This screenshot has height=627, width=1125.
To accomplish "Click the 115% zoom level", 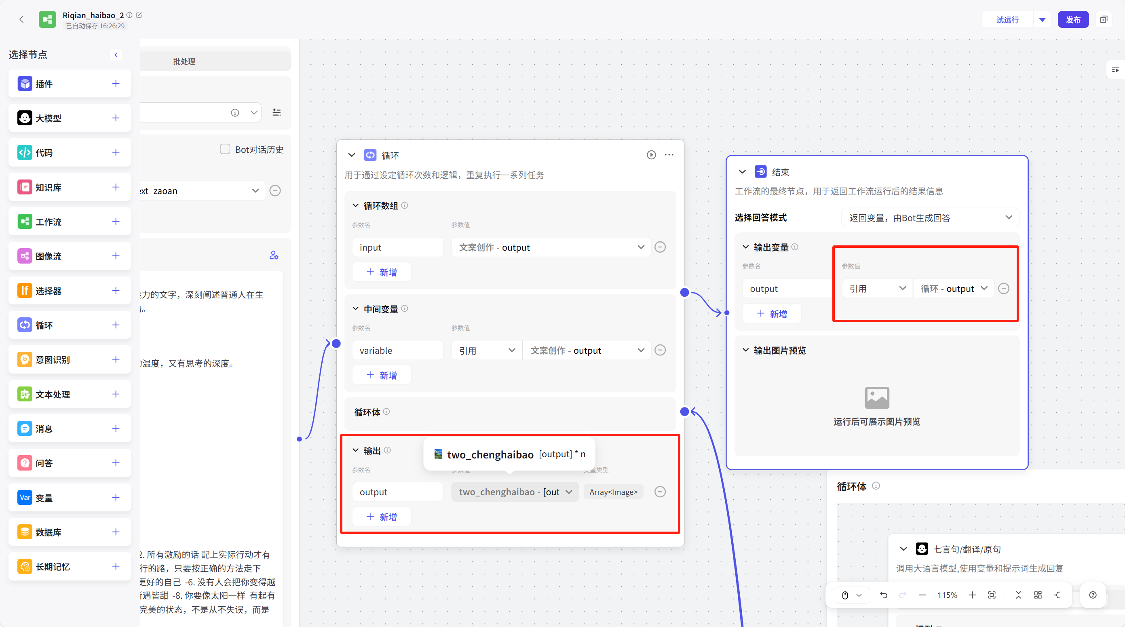I will pyautogui.click(x=947, y=595).
